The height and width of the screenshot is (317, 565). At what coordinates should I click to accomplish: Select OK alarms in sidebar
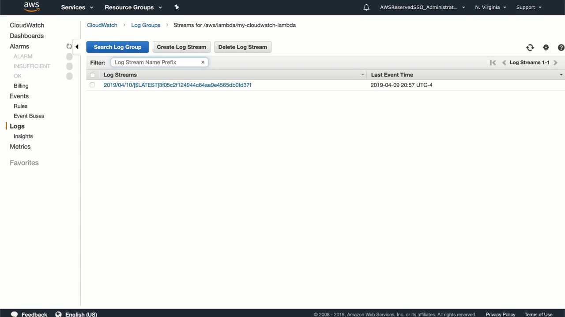(18, 76)
